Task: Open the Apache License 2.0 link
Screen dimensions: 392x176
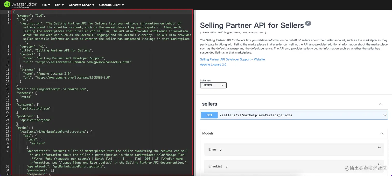Action: (x=213, y=65)
